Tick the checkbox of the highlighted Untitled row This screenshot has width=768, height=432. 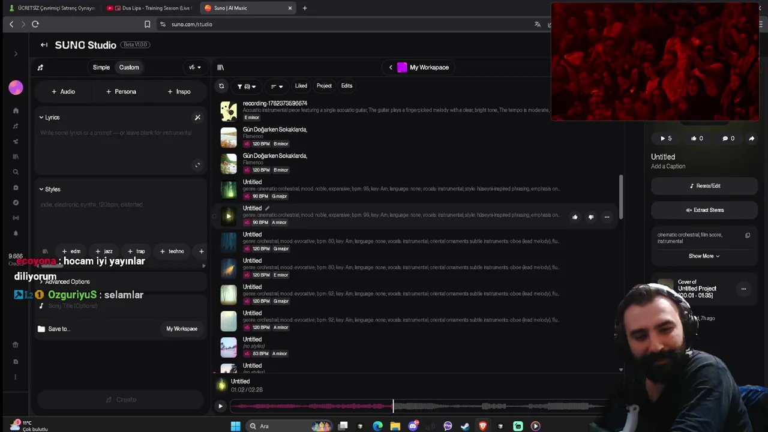(214, 216)
